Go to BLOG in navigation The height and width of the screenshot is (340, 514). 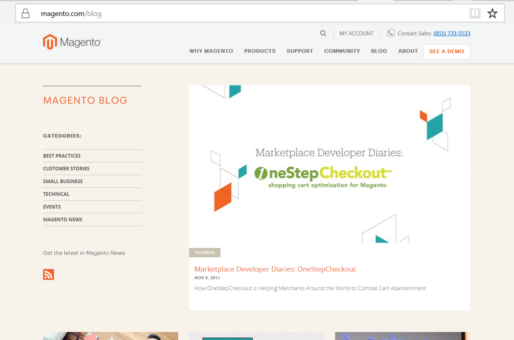click(379, 51)
